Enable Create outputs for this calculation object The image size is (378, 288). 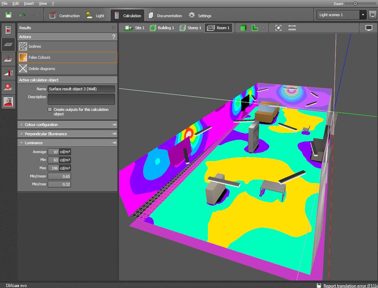(x=50, y=110)
